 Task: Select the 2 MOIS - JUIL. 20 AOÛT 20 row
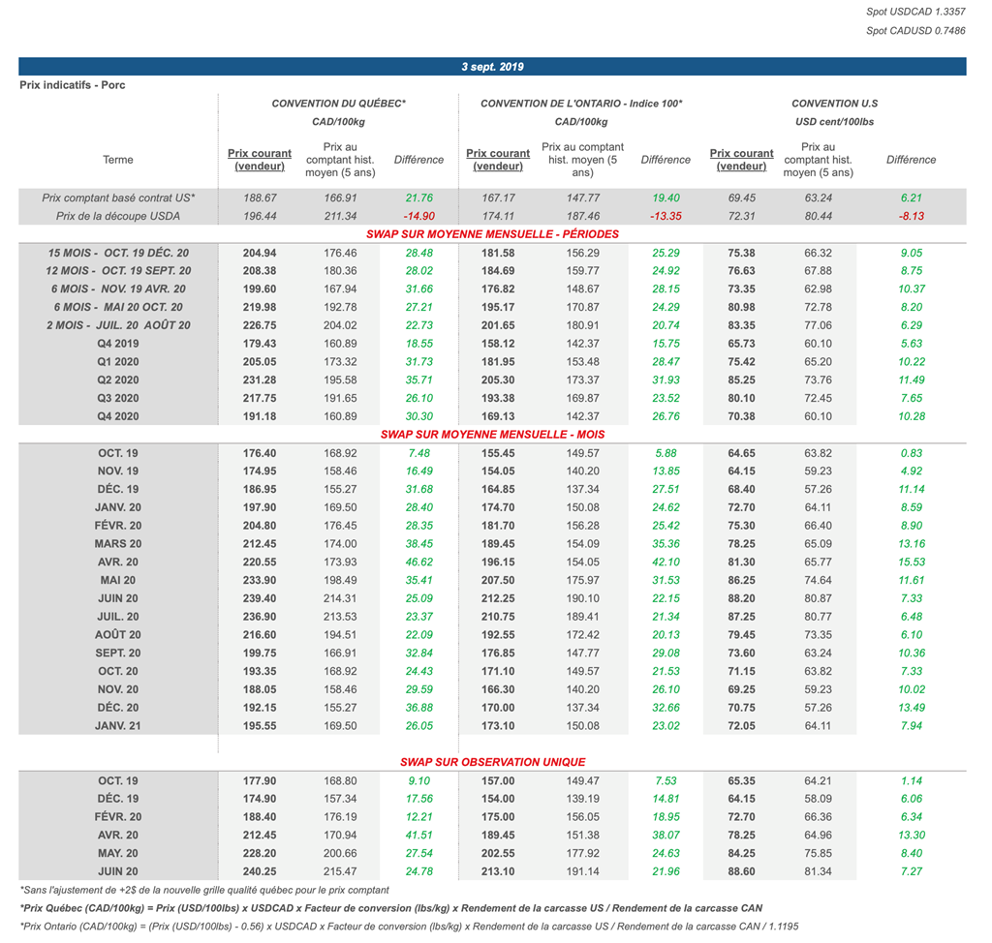tap(118, 325)
